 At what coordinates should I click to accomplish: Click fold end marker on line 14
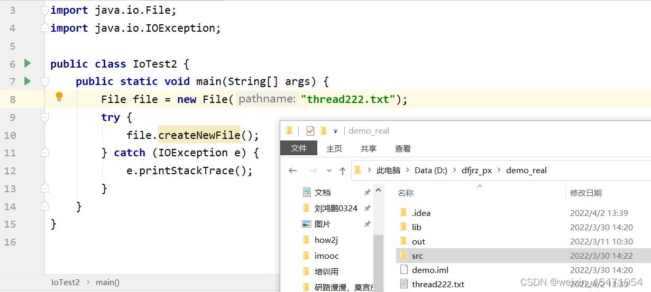pyautogui.click(x=45, y=206)
